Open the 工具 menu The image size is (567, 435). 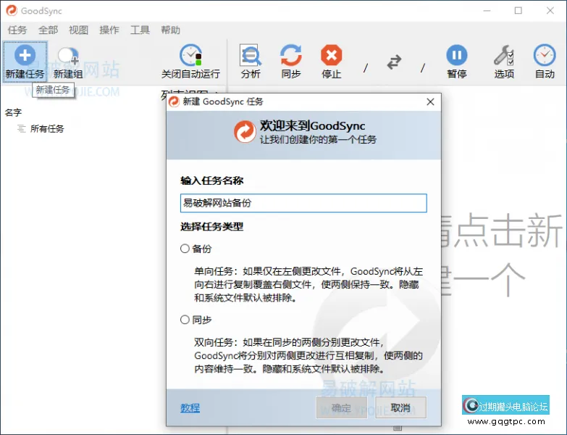(140, 30)
